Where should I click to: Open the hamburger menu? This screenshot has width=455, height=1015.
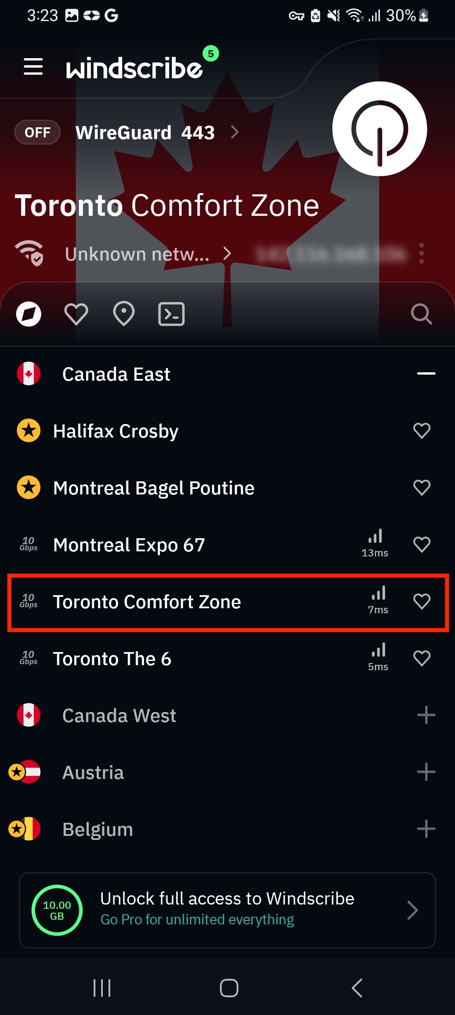coord(33,67)
